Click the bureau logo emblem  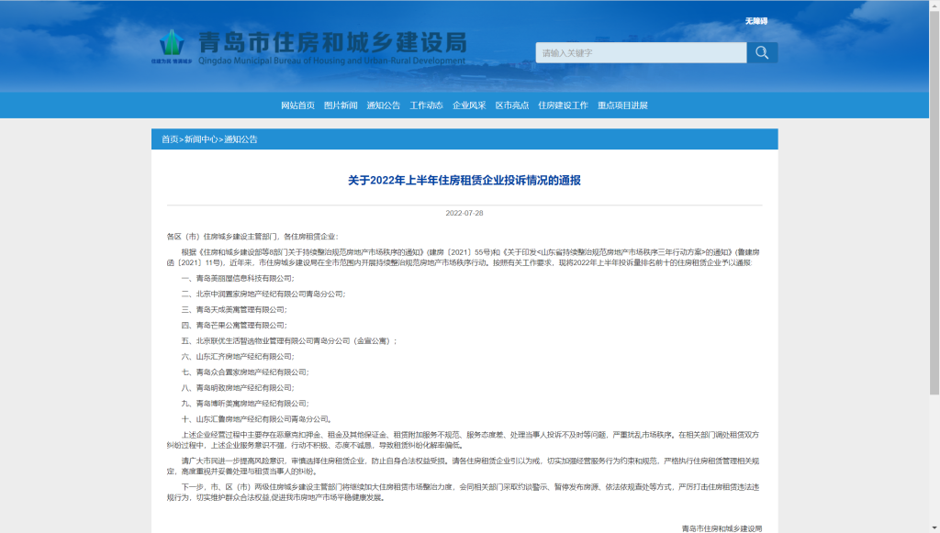point(172,44)
